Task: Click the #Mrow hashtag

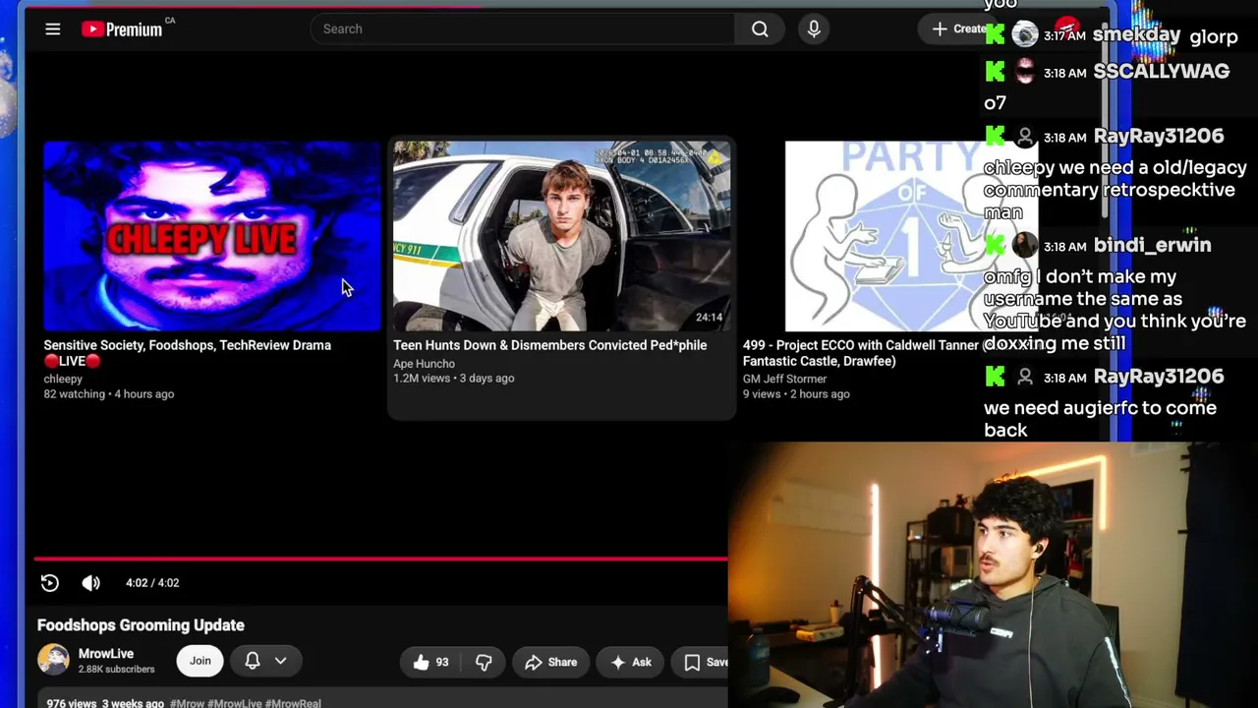Action: point(186,703)
